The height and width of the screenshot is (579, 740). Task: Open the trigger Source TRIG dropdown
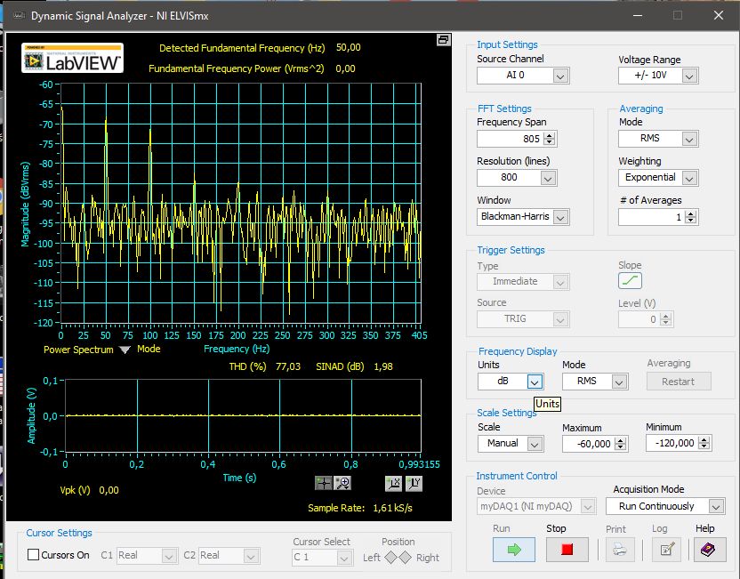[560, 319]
